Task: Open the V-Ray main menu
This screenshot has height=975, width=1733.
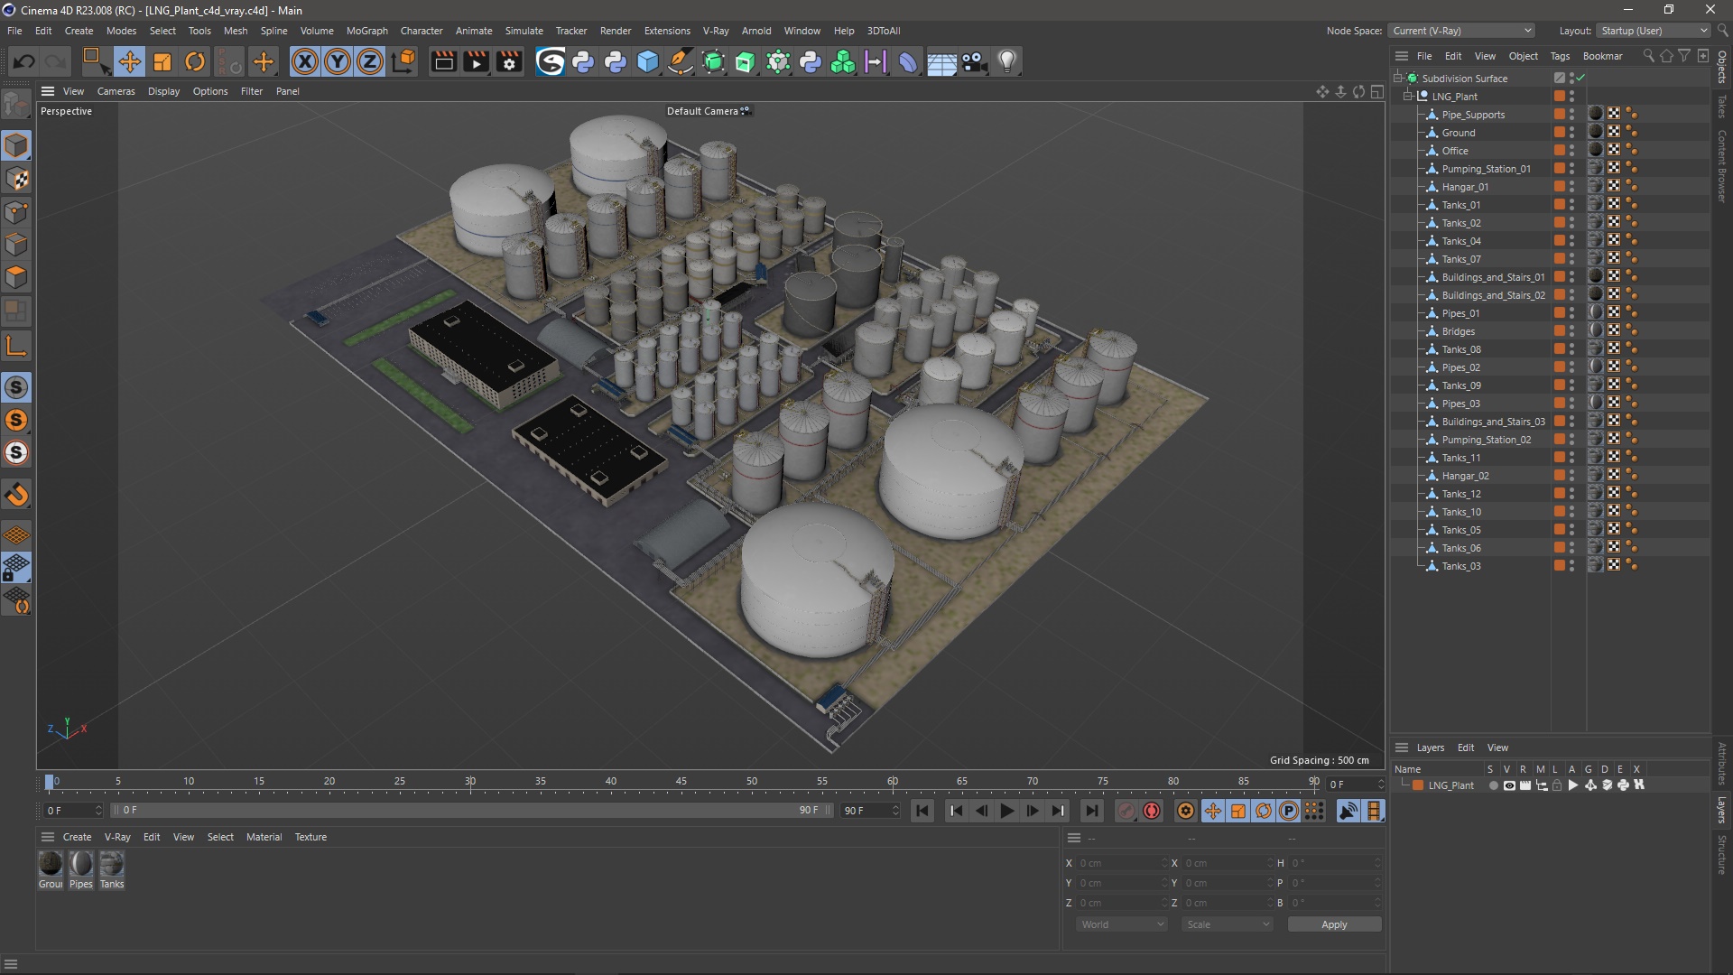Action: point(716,31)
